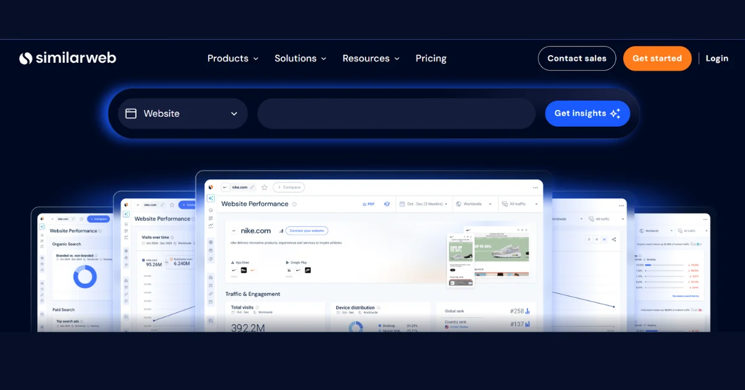Click the Compare button in Organic Search dashboard
The height and width of the screenshot is (390, 745).
click(x=98, y=219)
